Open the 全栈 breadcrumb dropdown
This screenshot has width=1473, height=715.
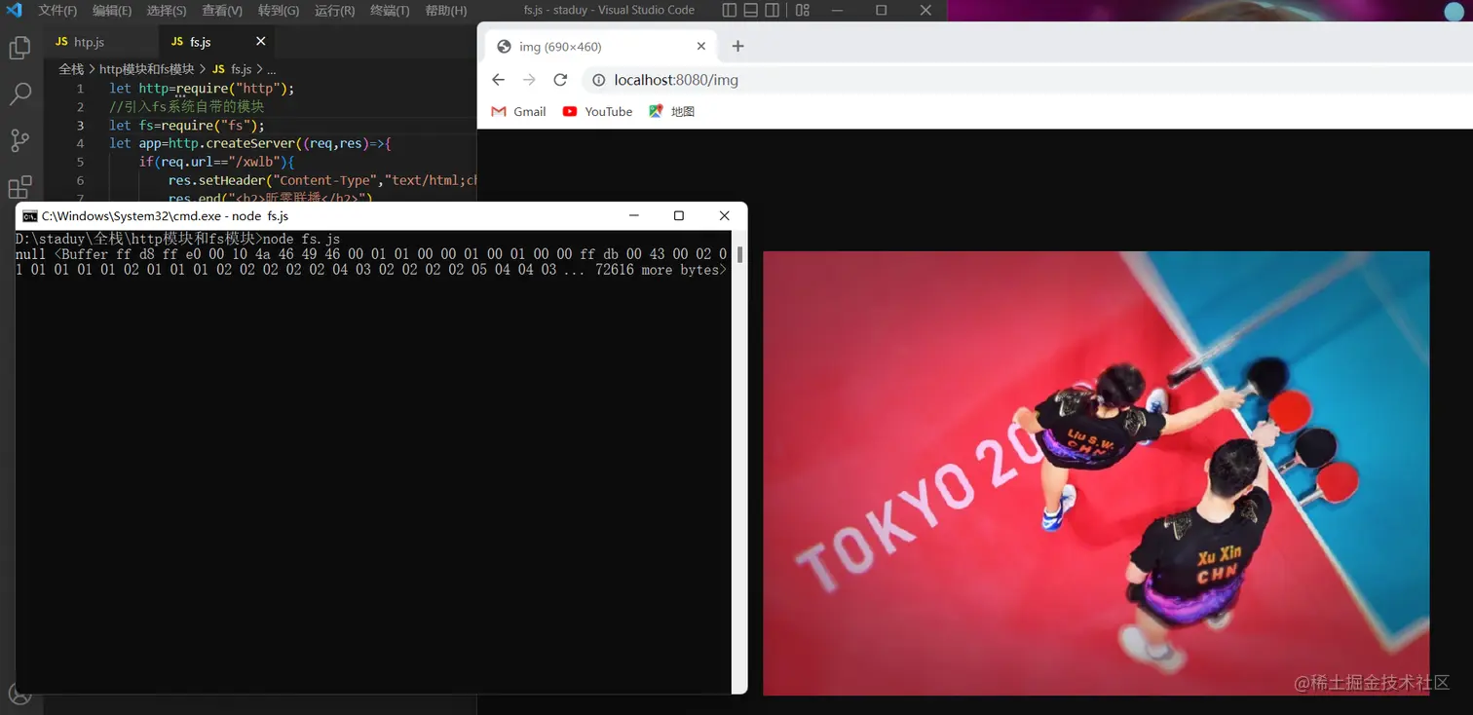70,69
